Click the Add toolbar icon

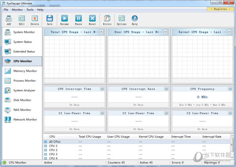click(9, 20)
